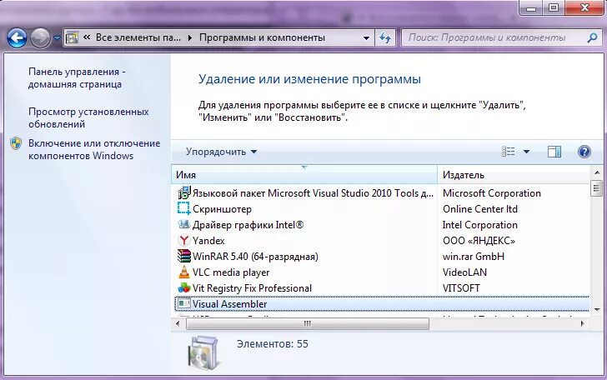
Task: Click the Скриншотер dashed-square icon
Action: pyautogui.click(x=184, y=208)
